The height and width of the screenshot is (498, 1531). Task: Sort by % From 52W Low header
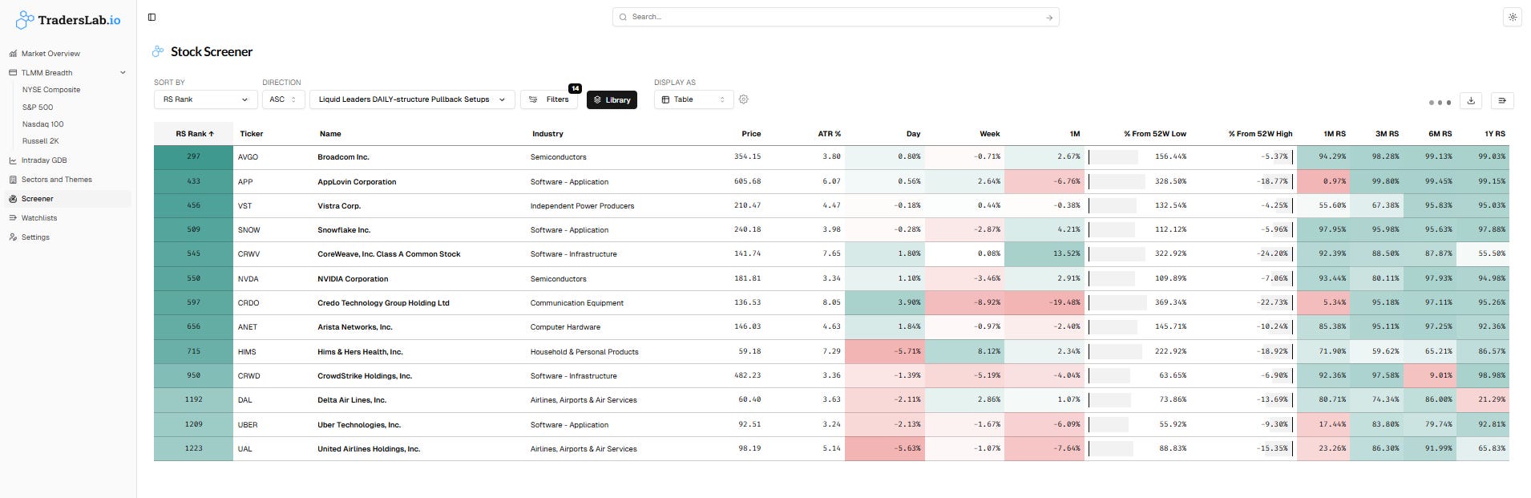pos(1154,134)
